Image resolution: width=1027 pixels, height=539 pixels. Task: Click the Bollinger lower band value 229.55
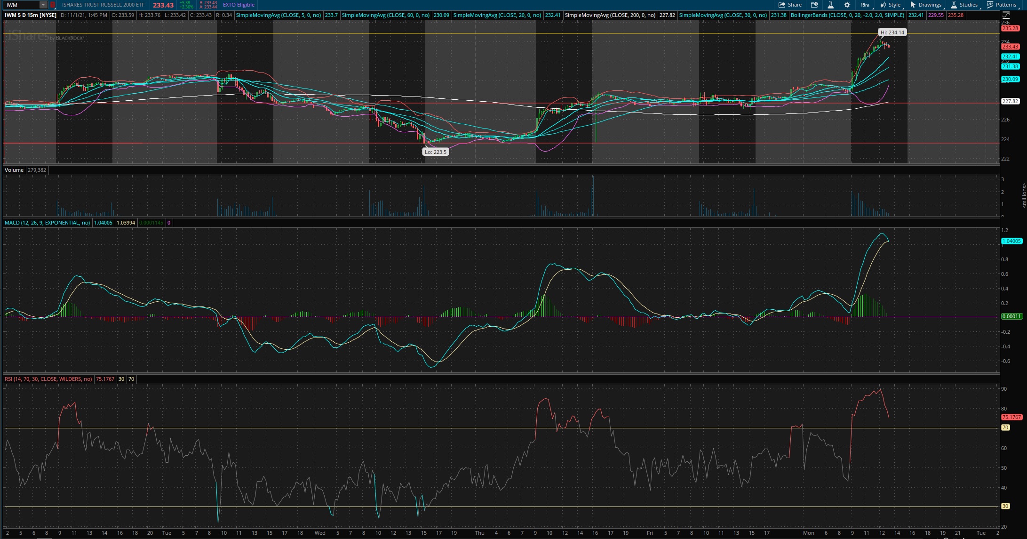click(936, 15)
